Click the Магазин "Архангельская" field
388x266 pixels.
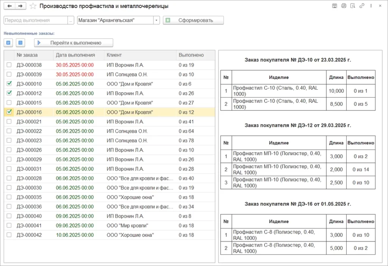click(x=115, y=20)
